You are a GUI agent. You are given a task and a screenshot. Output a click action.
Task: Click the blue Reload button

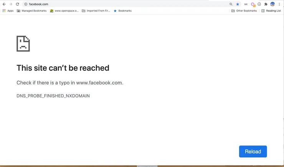click(253, 151)
